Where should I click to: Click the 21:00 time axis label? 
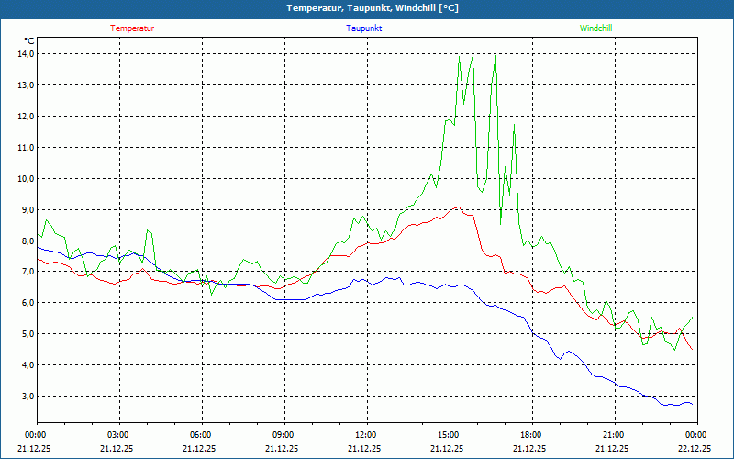tap(613, 435)
